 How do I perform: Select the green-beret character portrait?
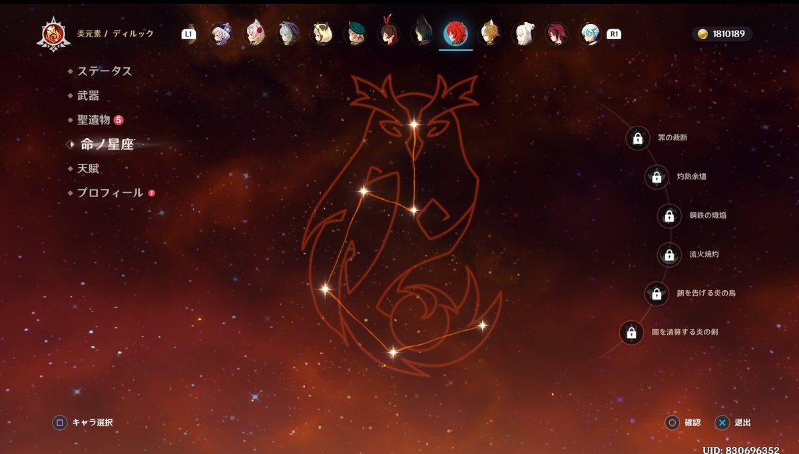(x=355, y=33)
